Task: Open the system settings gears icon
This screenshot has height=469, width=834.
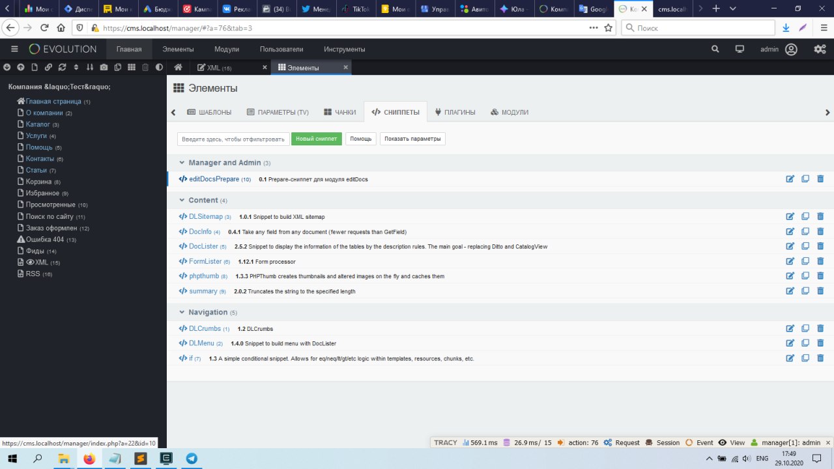Action: pos(820,49)
